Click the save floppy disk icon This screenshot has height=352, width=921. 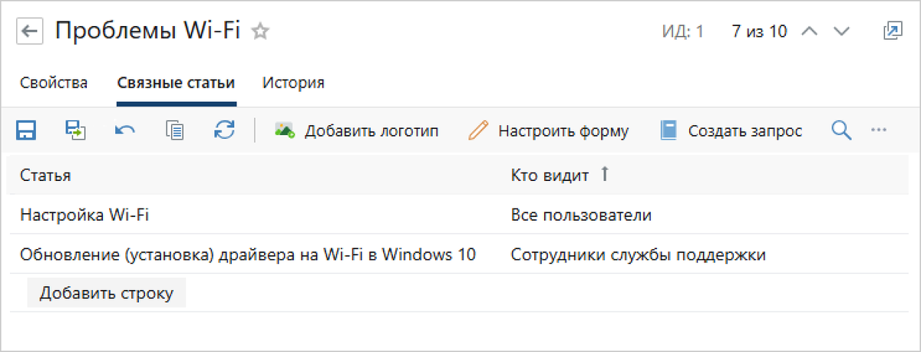coord(27,130)
